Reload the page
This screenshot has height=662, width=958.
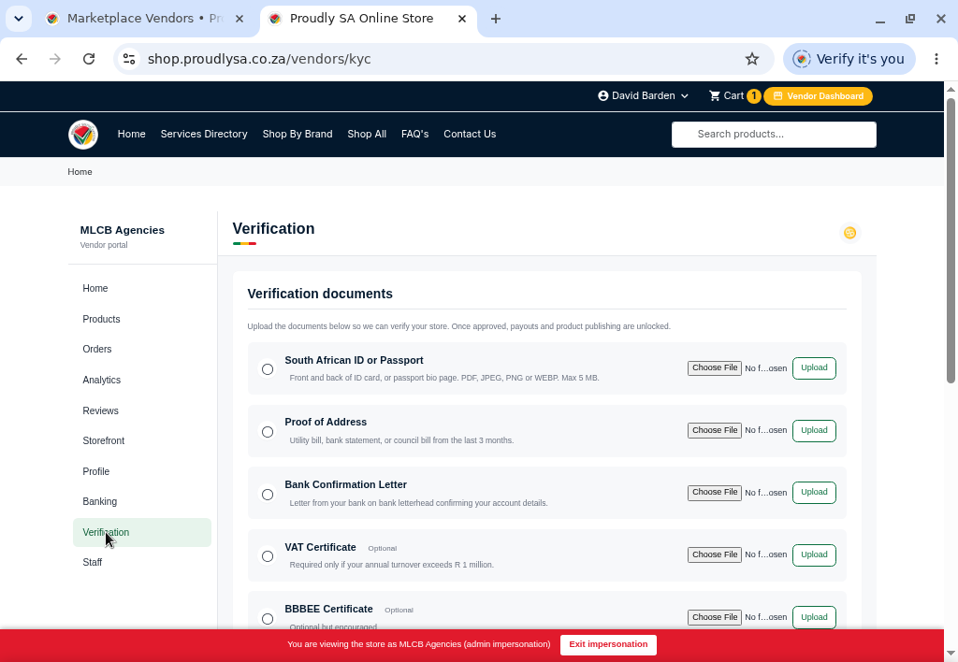pos(89,59)
